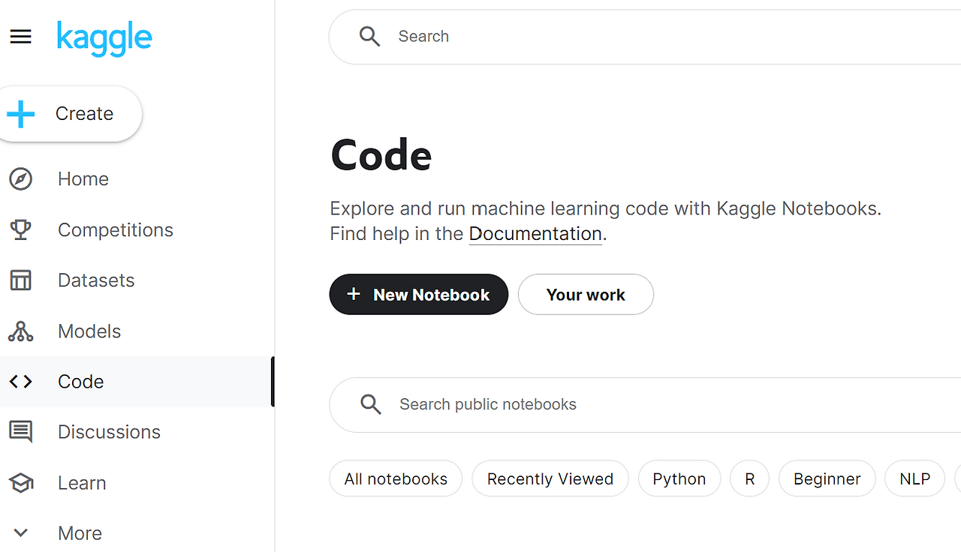Open the Discussions icon
The width and height of the screenshot is (961, 552).
(20, 431)
